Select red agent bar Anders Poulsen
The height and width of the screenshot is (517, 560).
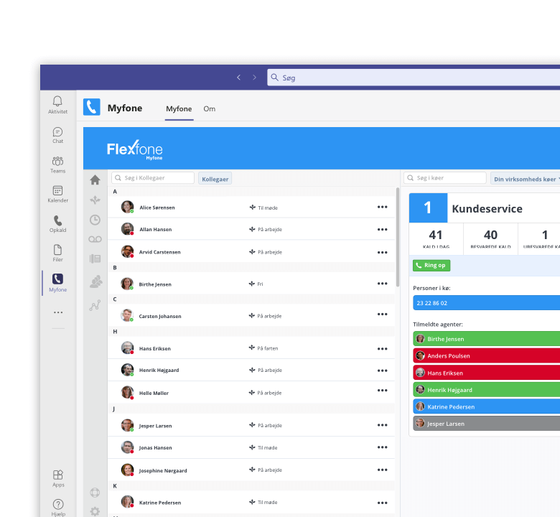(x=486, y=356)
